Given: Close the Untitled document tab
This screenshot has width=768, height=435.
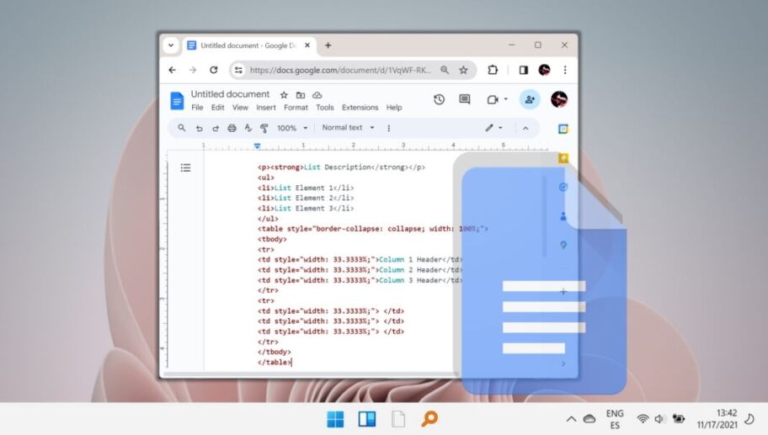Looking at the screenshot, I should coord(307,45).
